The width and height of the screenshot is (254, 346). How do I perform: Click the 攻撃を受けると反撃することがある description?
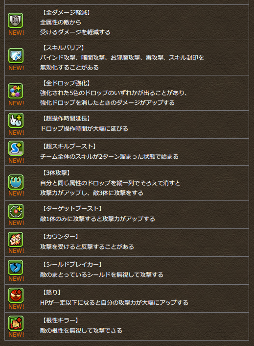(87, 247)
